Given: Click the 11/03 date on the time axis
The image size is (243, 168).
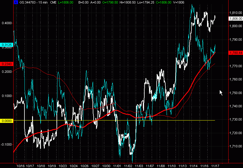Looking at the screenshot, I should (139, 166).
